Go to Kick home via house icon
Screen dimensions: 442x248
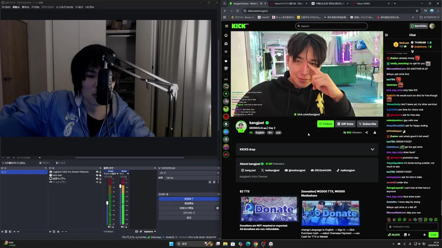226,35
